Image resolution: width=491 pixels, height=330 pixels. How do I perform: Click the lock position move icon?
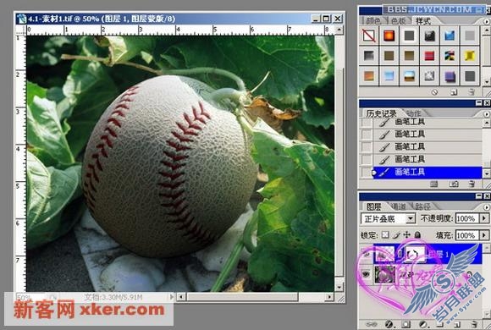coord(406,235)
